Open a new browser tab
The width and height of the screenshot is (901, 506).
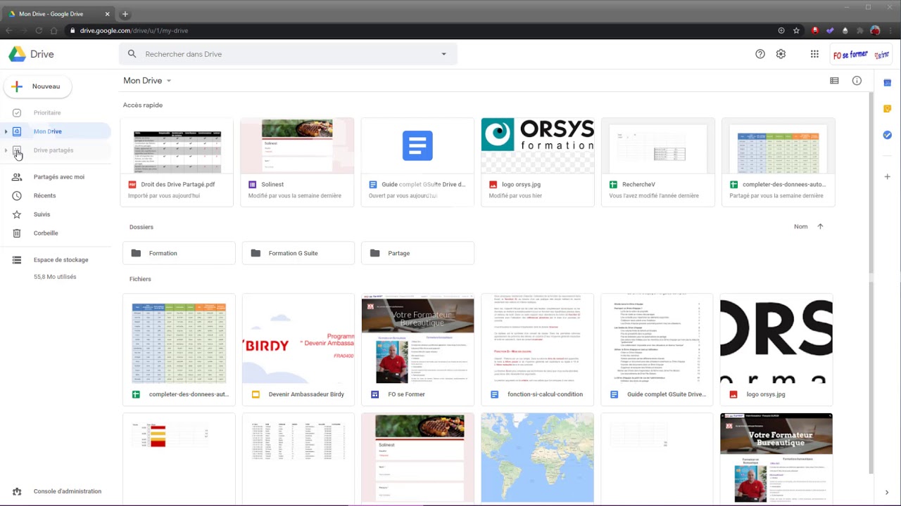[x=125, y=14]
